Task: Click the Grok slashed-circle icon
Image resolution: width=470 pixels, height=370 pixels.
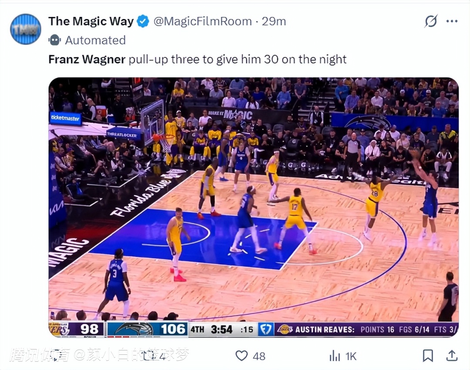Action: point(431,21)
